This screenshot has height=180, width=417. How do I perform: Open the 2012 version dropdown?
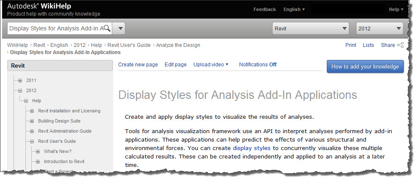pyautogui.click(x=379, y=29)
